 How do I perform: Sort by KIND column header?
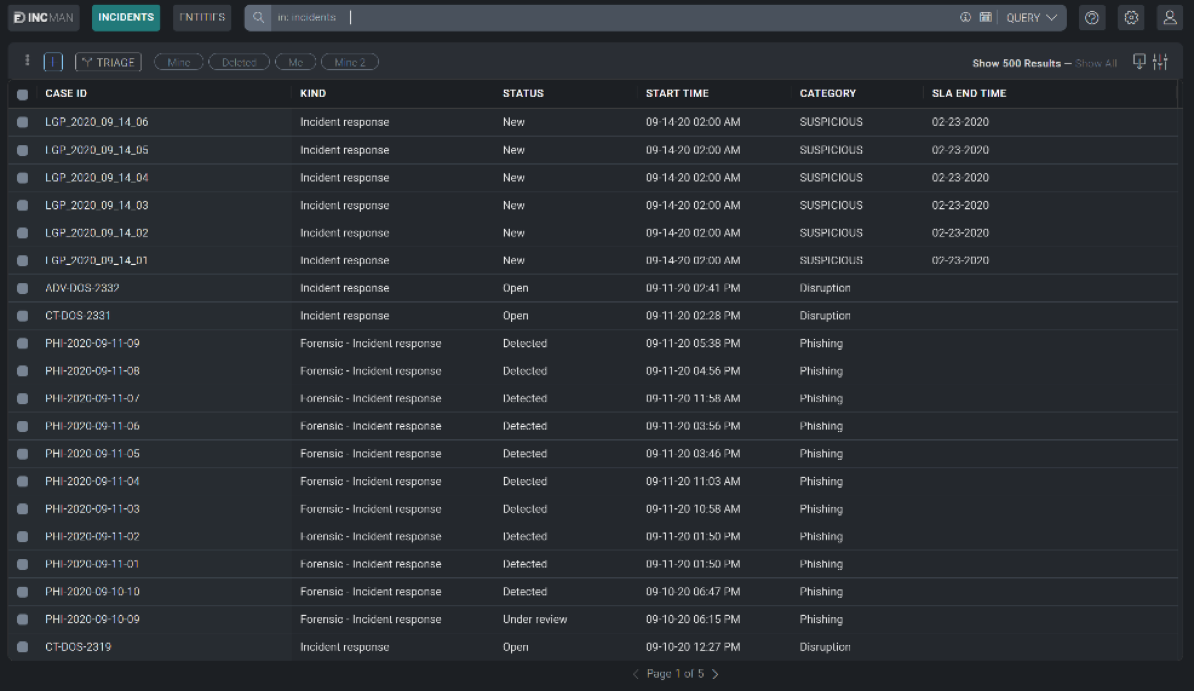tap(313, 93)
